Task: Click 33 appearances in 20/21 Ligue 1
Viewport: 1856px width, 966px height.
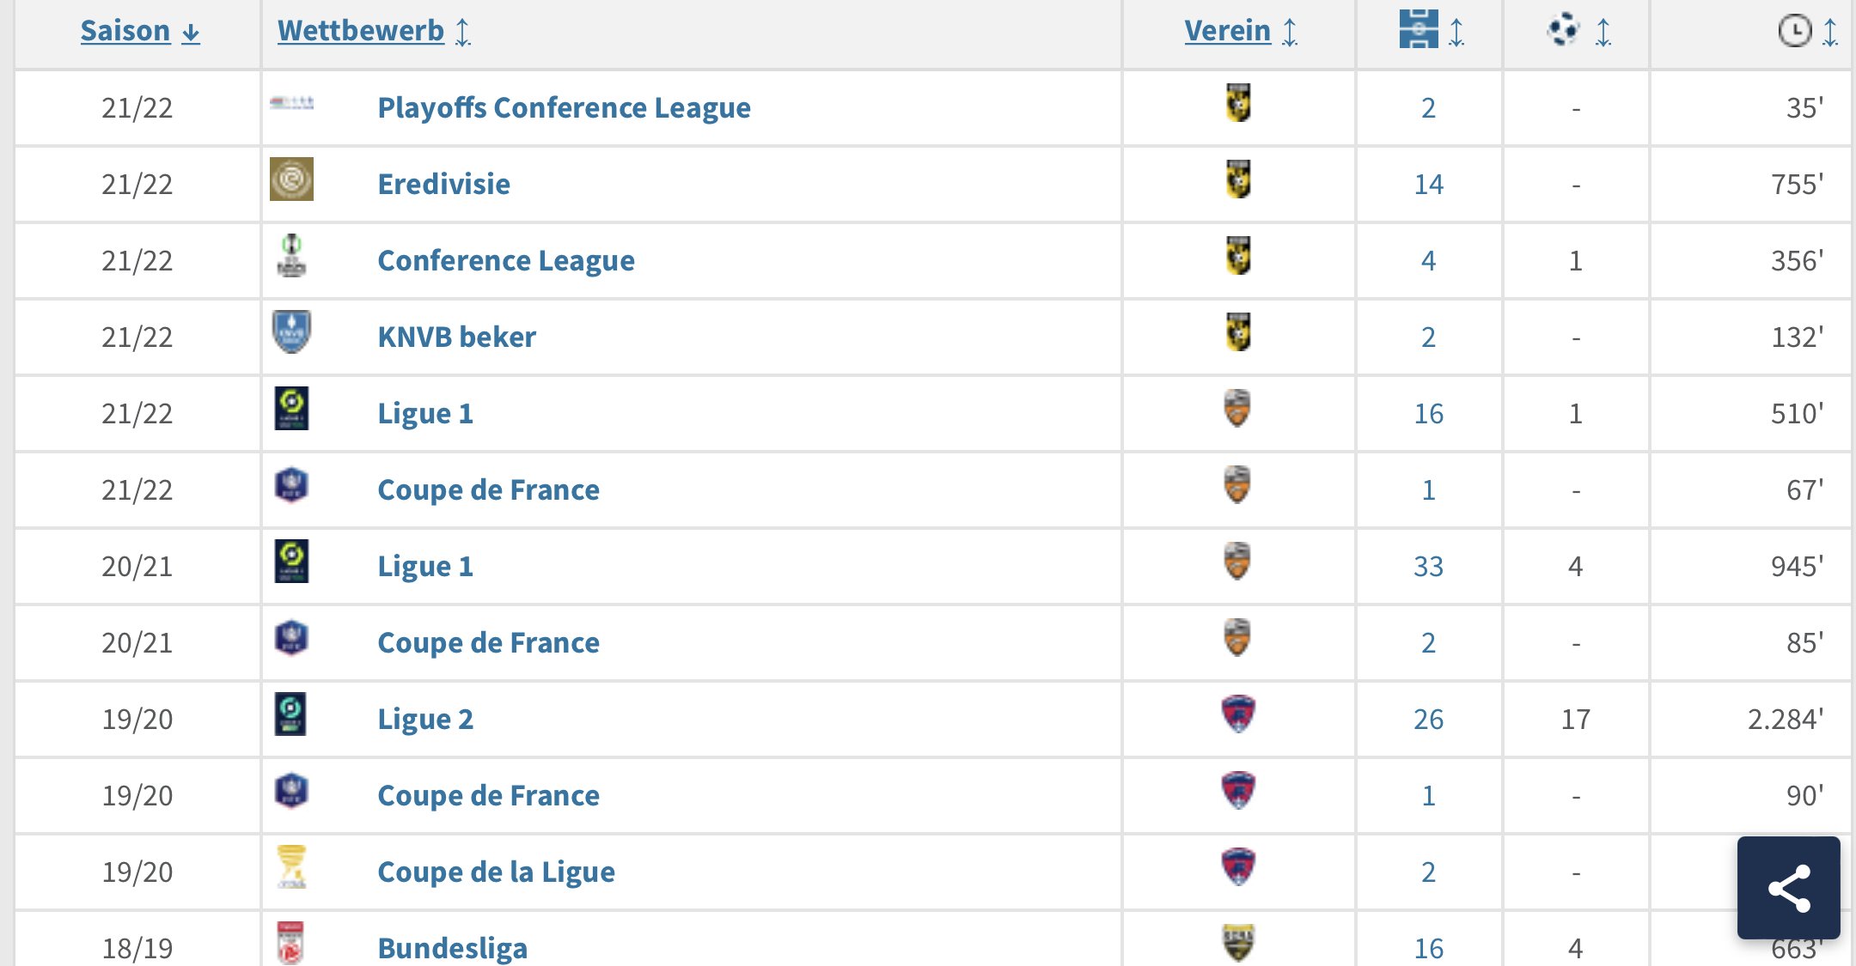Action: (1428, 566)
